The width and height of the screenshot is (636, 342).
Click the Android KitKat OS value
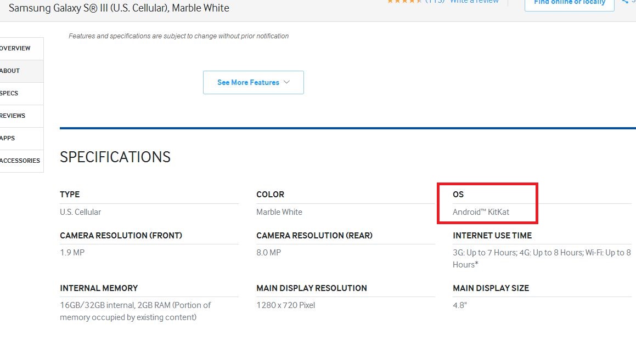click(481, 212)
